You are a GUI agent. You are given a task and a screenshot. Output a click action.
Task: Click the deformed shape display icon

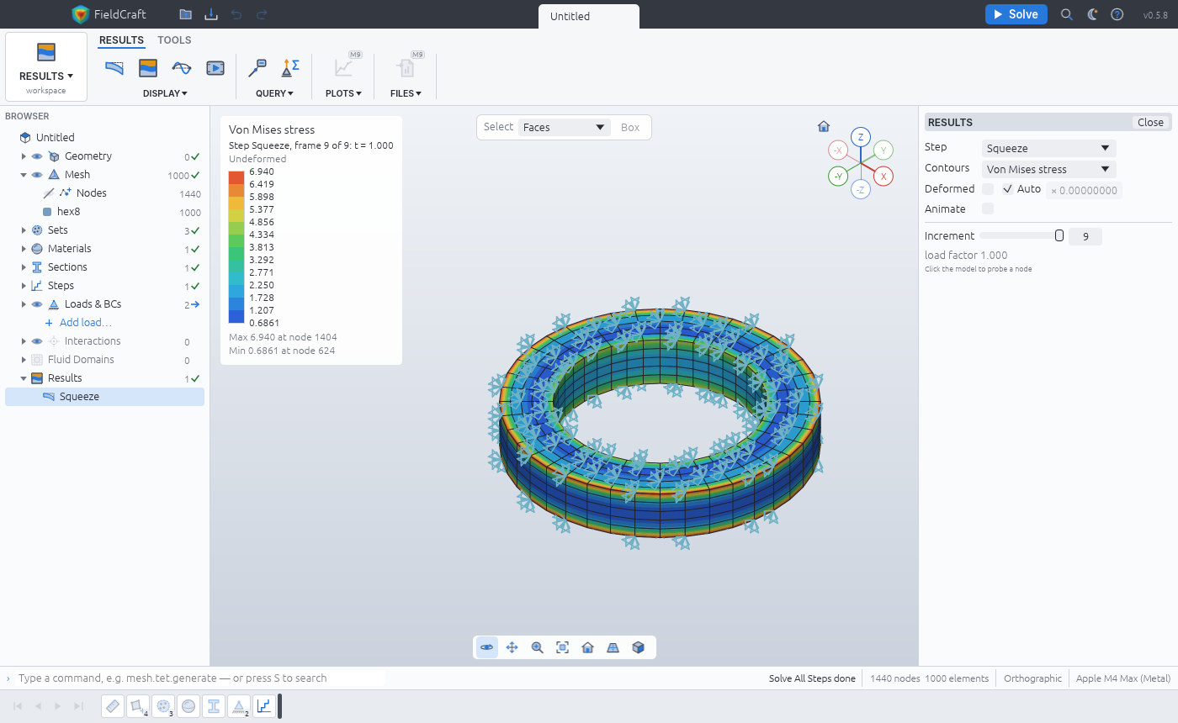(x=114, y=67)
